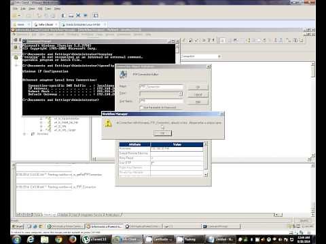
Task: Click the Host name value cell
Action: [177, 148]
